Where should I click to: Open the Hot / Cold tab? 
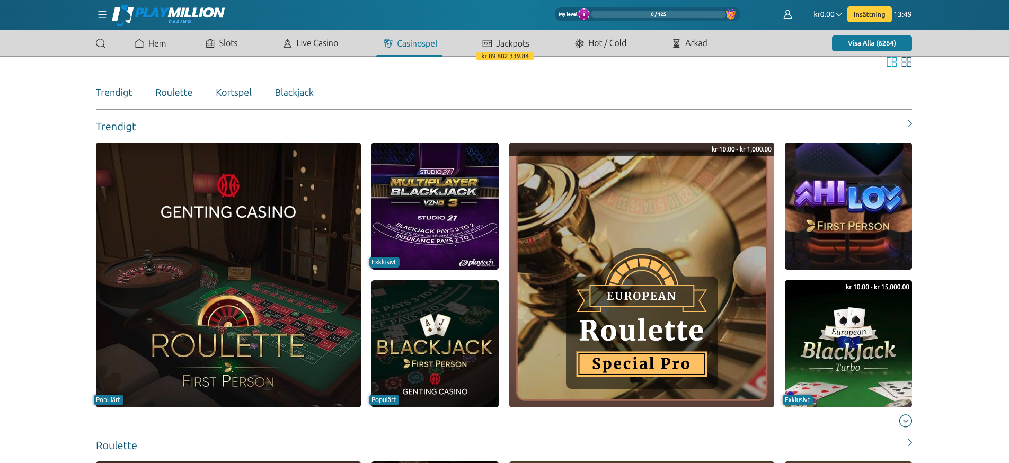600,43
